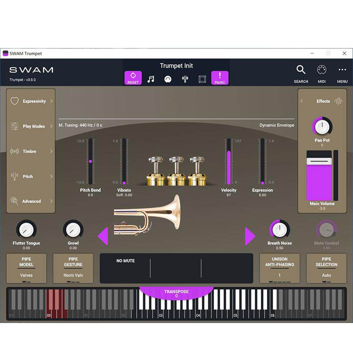
Task: Click the Vibrato slider
Action: [x=124, y=161]
